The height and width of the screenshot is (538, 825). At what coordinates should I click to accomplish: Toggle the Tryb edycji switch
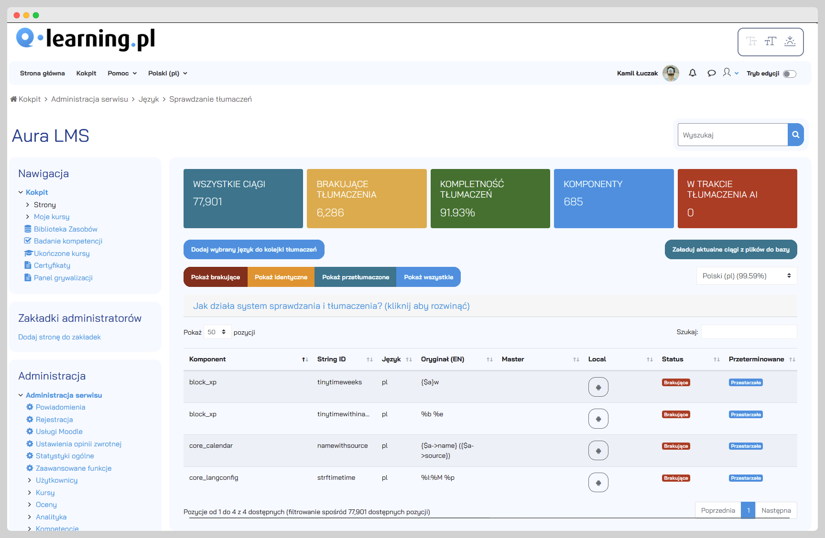789,74
